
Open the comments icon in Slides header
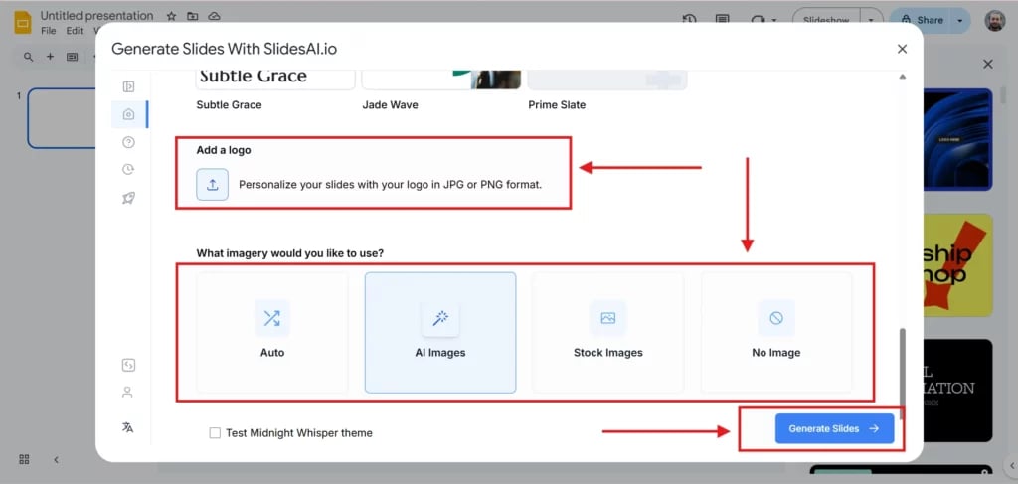tap(722, 20)
